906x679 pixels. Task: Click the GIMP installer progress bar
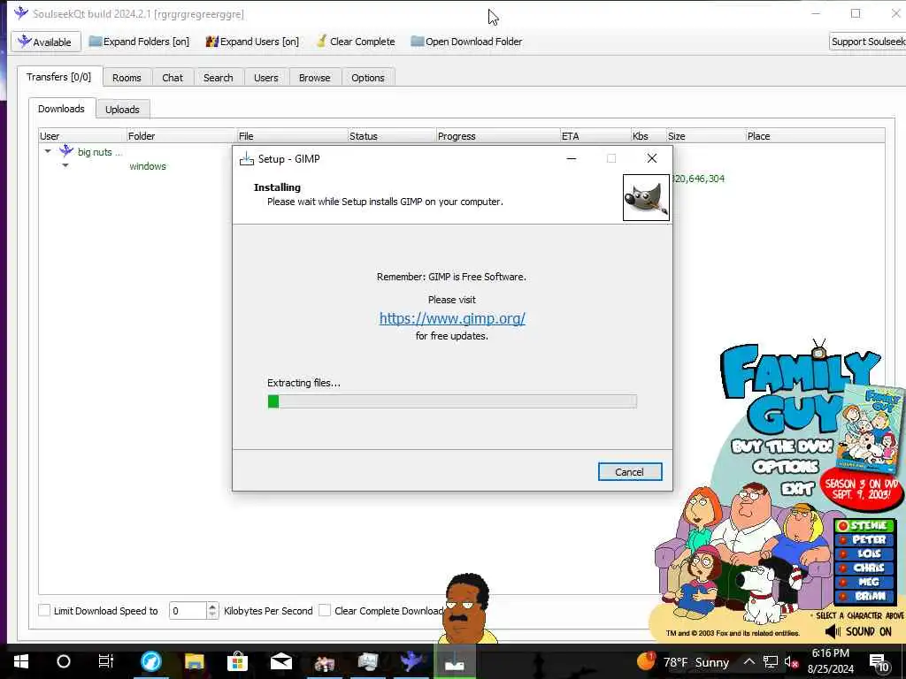point(452,401)
